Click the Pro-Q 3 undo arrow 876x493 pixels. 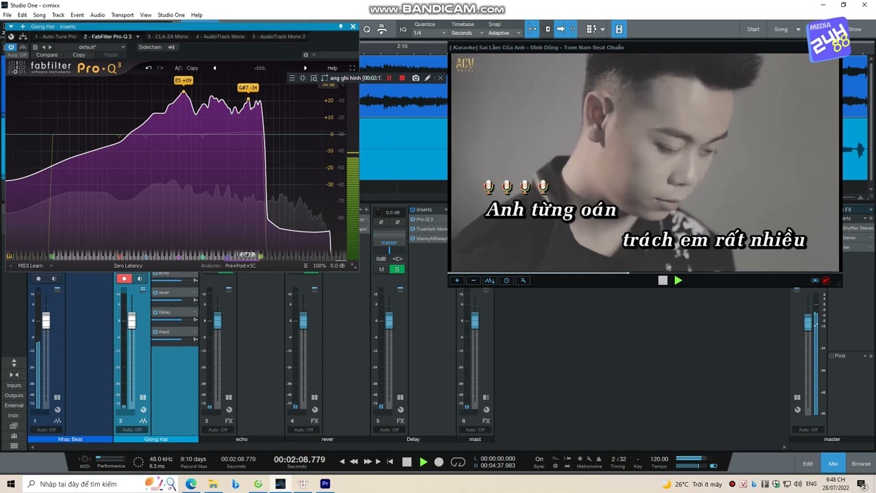(x=149, y=68)
